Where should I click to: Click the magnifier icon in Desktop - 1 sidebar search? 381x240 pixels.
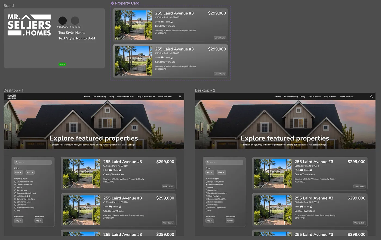17,162
